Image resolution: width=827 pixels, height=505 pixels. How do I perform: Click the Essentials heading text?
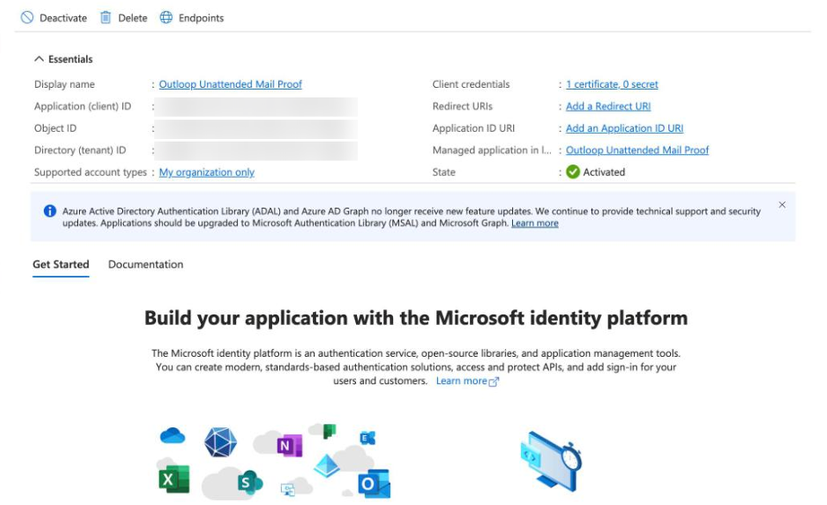point(71,59)
